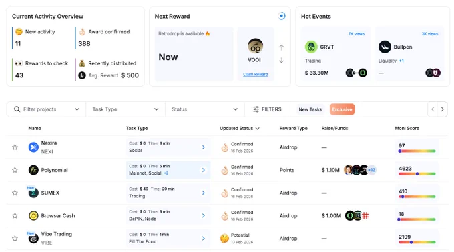
Task: Click the Filter projects search field
Action: click(x=46, y=109)
